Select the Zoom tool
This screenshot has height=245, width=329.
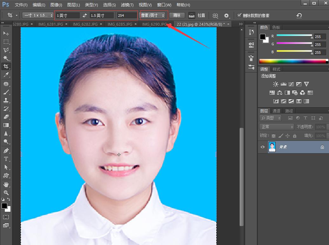pyautogui.click(x=6, y=193)
